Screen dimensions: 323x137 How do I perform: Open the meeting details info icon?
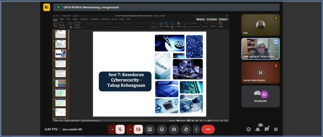[x=249, y=129]
